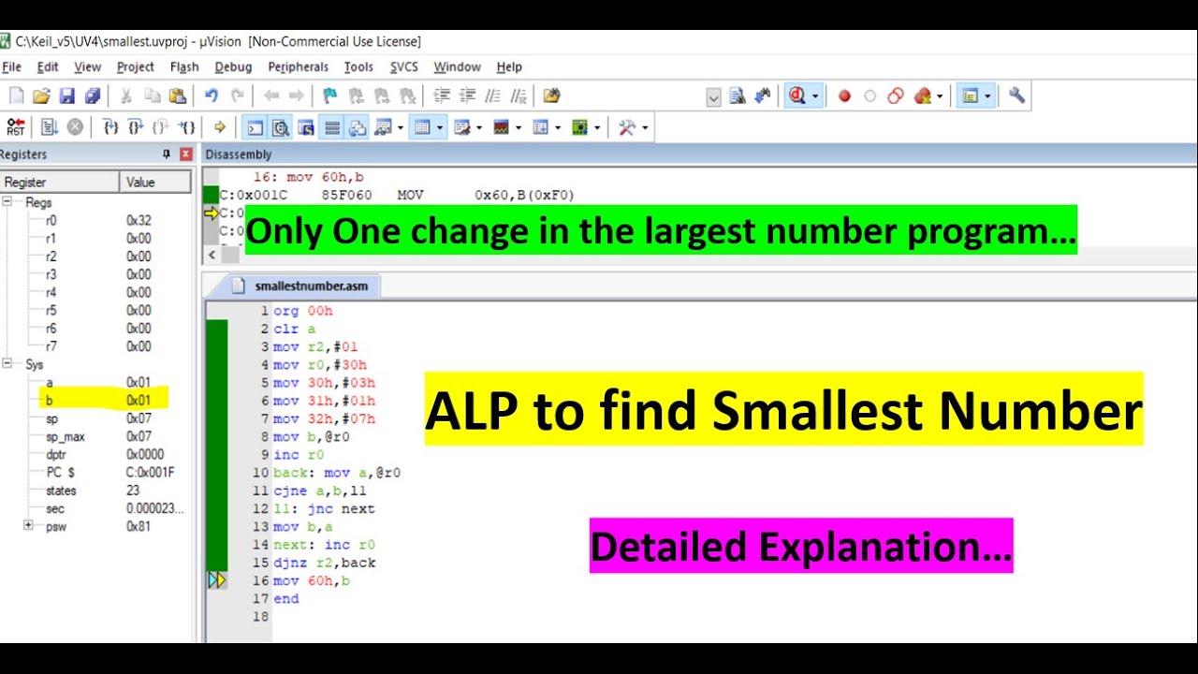This screenshot has height=674, width=1198.
Task: Open the Toolbox dropdown arrow
Action: [645, 127]
